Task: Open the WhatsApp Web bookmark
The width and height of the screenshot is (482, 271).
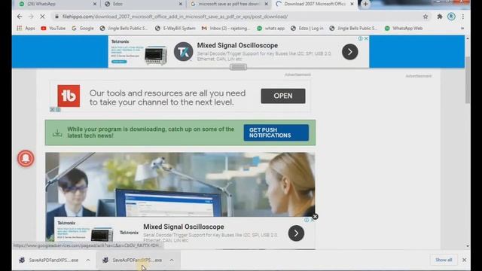Action: click(404, 29)
